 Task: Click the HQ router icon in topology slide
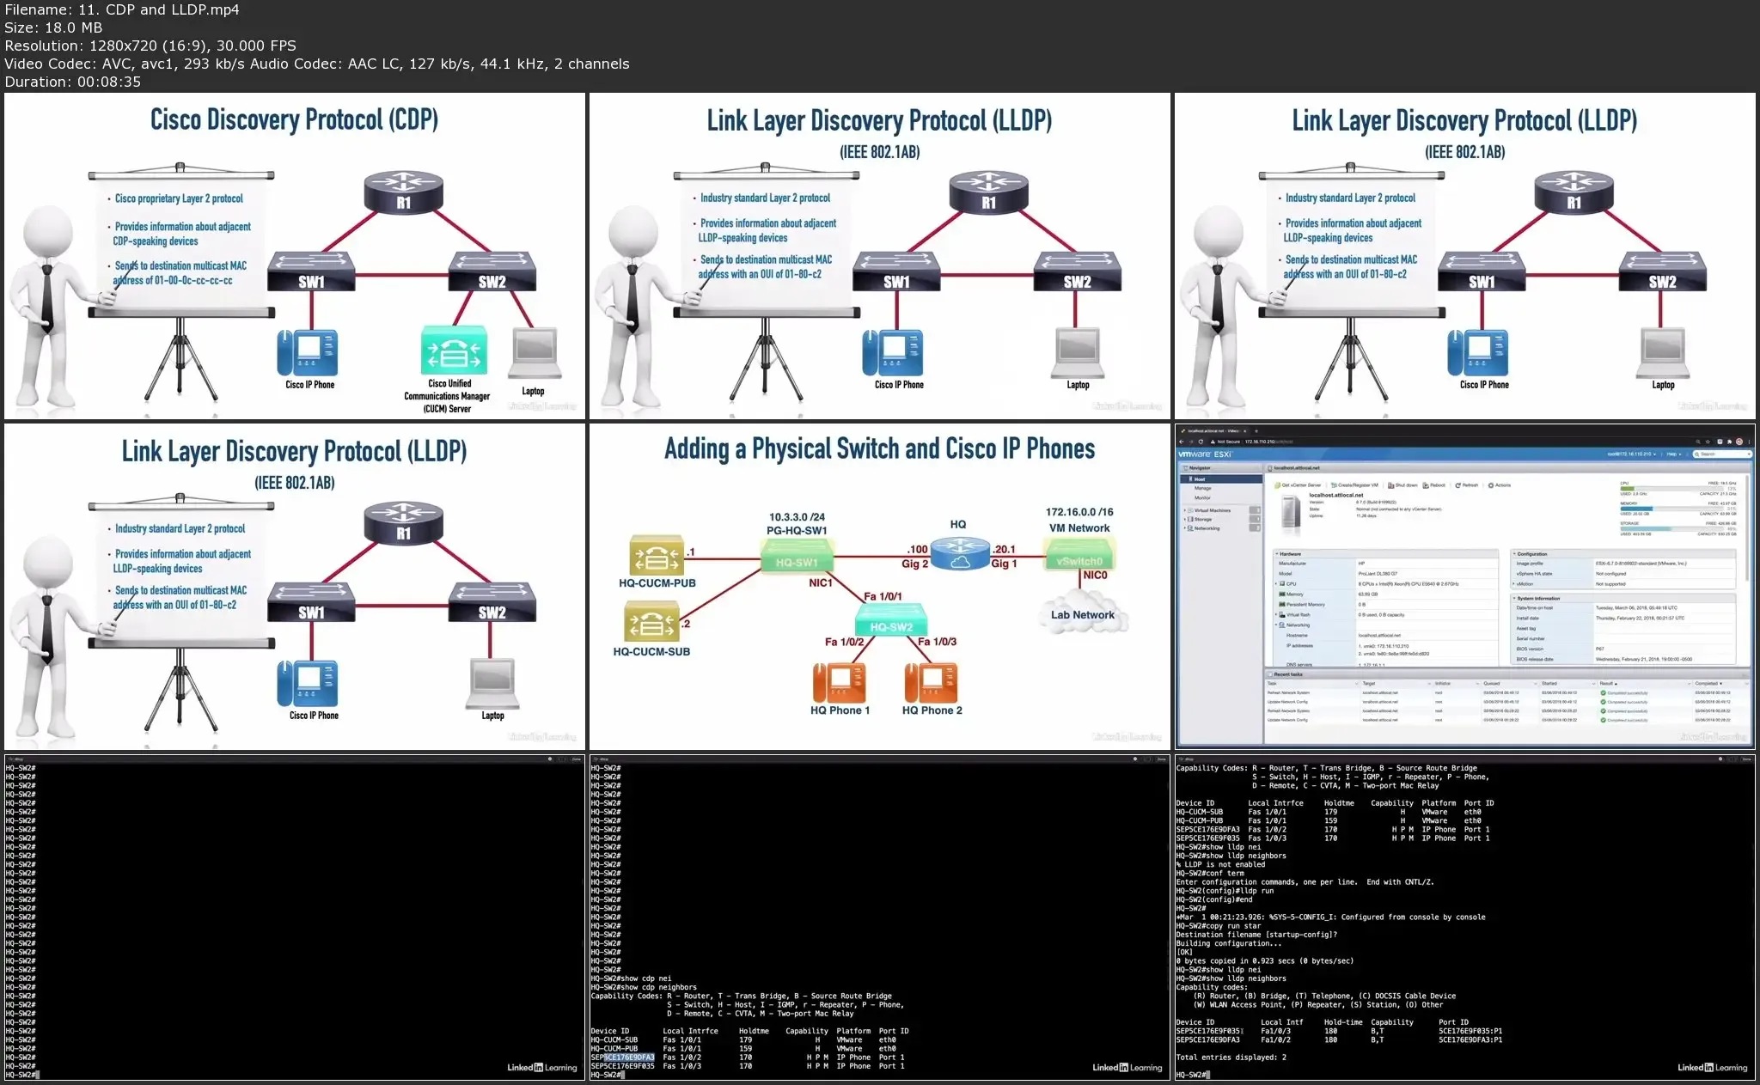960,553
